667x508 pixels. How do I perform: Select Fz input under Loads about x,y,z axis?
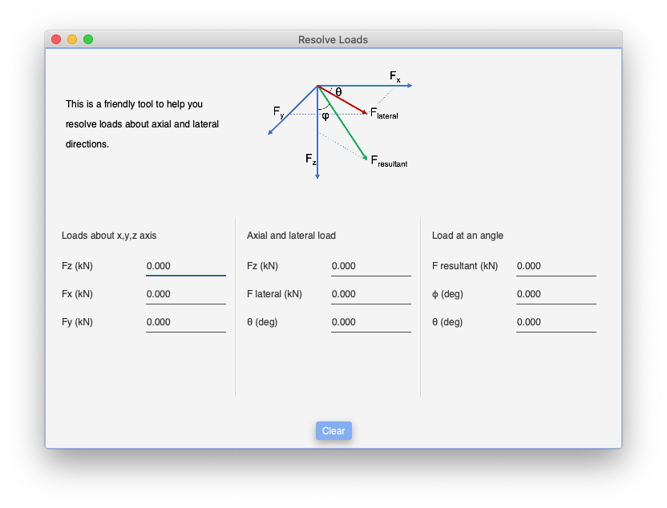point(186,267)
